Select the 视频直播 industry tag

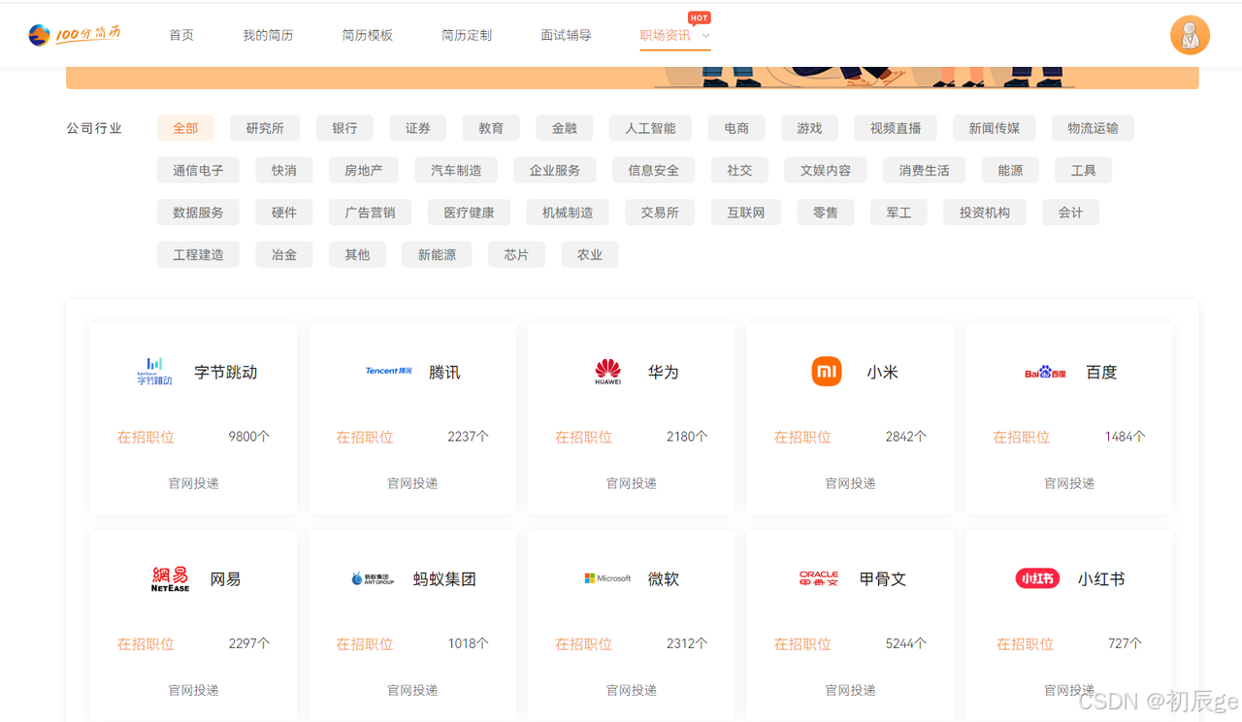coord(896,128)
